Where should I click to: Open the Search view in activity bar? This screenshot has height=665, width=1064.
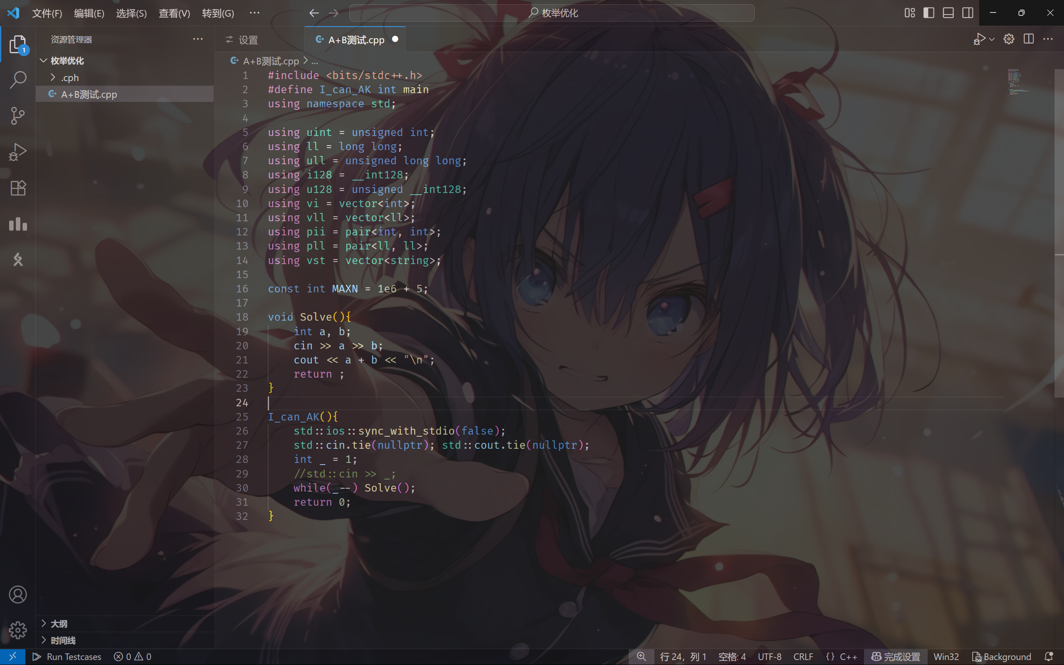(17, 79)
